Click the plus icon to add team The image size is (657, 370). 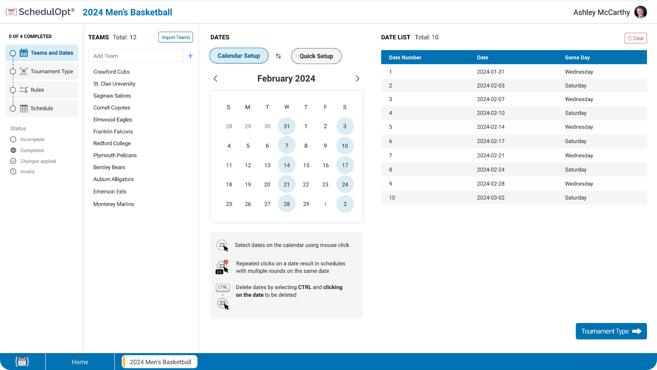(190, 56)
